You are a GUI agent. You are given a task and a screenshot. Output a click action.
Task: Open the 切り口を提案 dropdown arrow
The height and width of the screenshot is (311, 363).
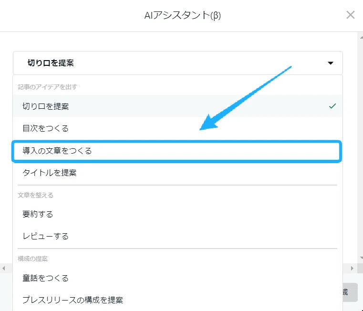331,63
